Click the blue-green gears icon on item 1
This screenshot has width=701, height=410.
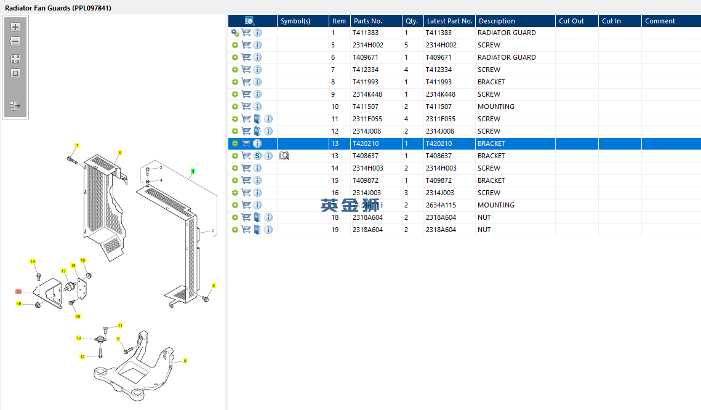235,33
